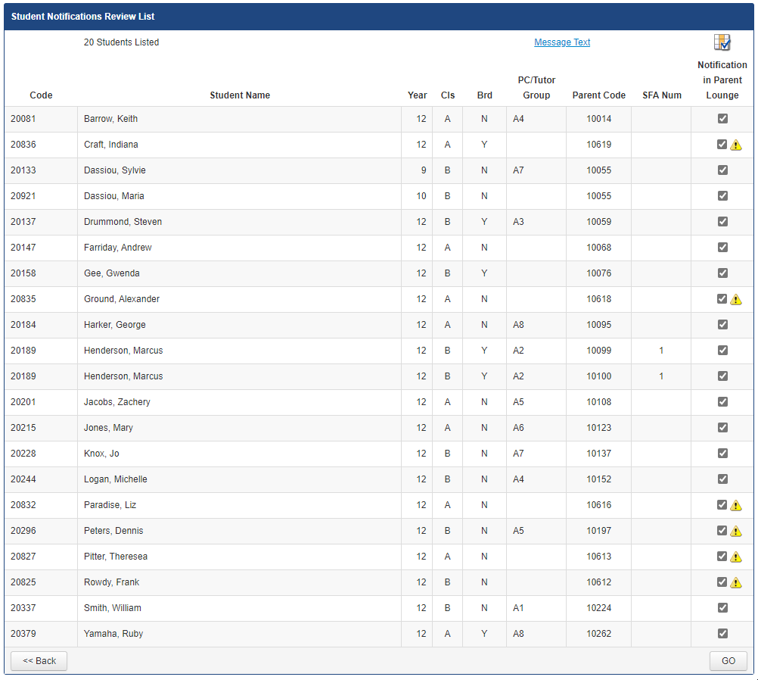Click the << Back button
Image resolution: width=758 pixels, height=680 pixels.
(39, 661)
